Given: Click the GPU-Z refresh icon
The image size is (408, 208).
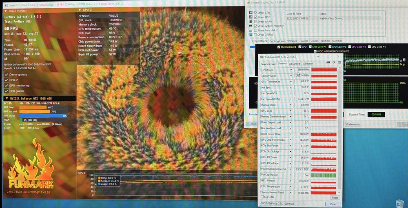Looking at the screenshot, I should point(334,62).
